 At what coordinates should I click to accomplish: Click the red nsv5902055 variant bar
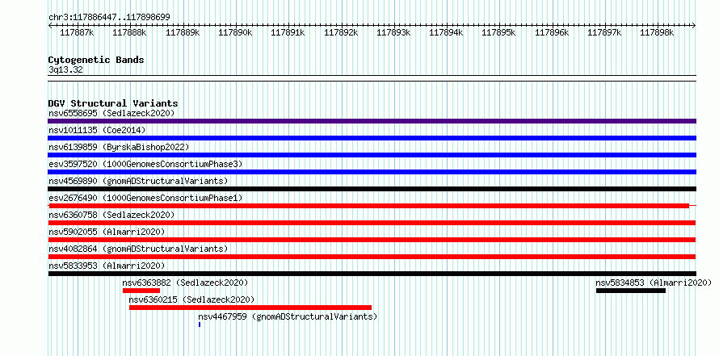click(x=372, y=240)
